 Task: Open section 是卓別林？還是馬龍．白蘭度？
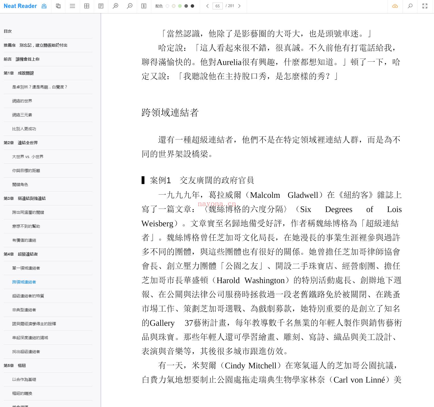(40, 87)
